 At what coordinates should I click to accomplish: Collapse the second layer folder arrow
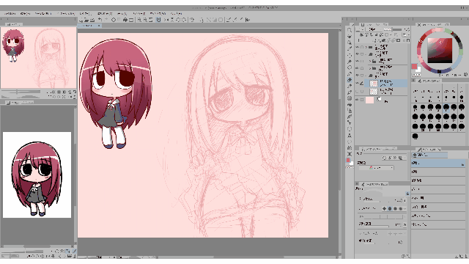(366, 54)
